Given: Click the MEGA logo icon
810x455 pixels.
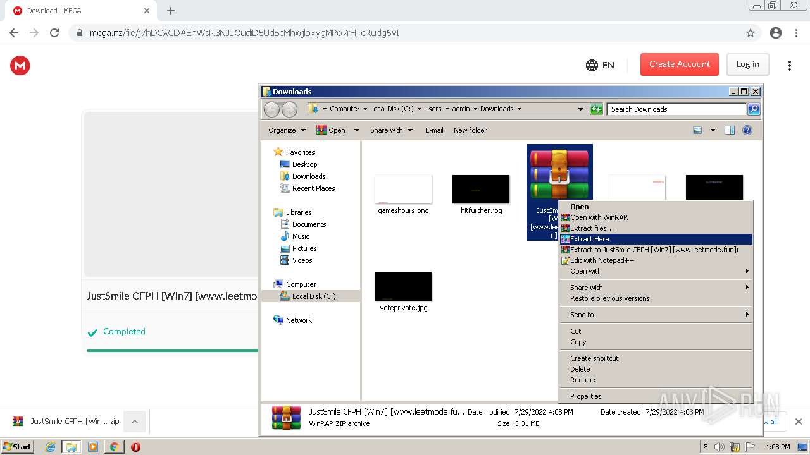Looking at the screenshot, I should [20, 65].
